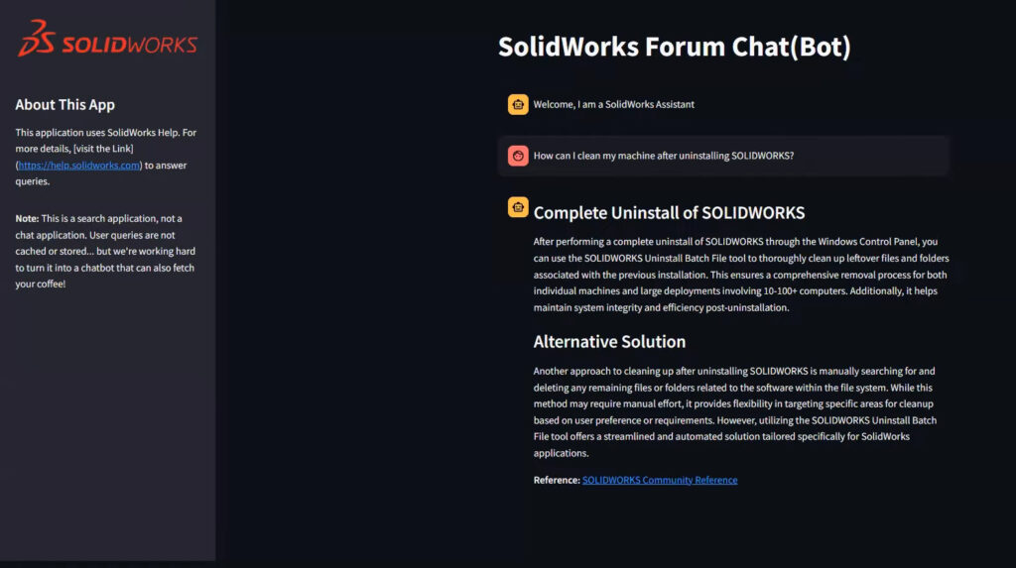Screen dimensions: 1016x568
Task: Click the sidebar note about fetching coffee
Action: 105,252
